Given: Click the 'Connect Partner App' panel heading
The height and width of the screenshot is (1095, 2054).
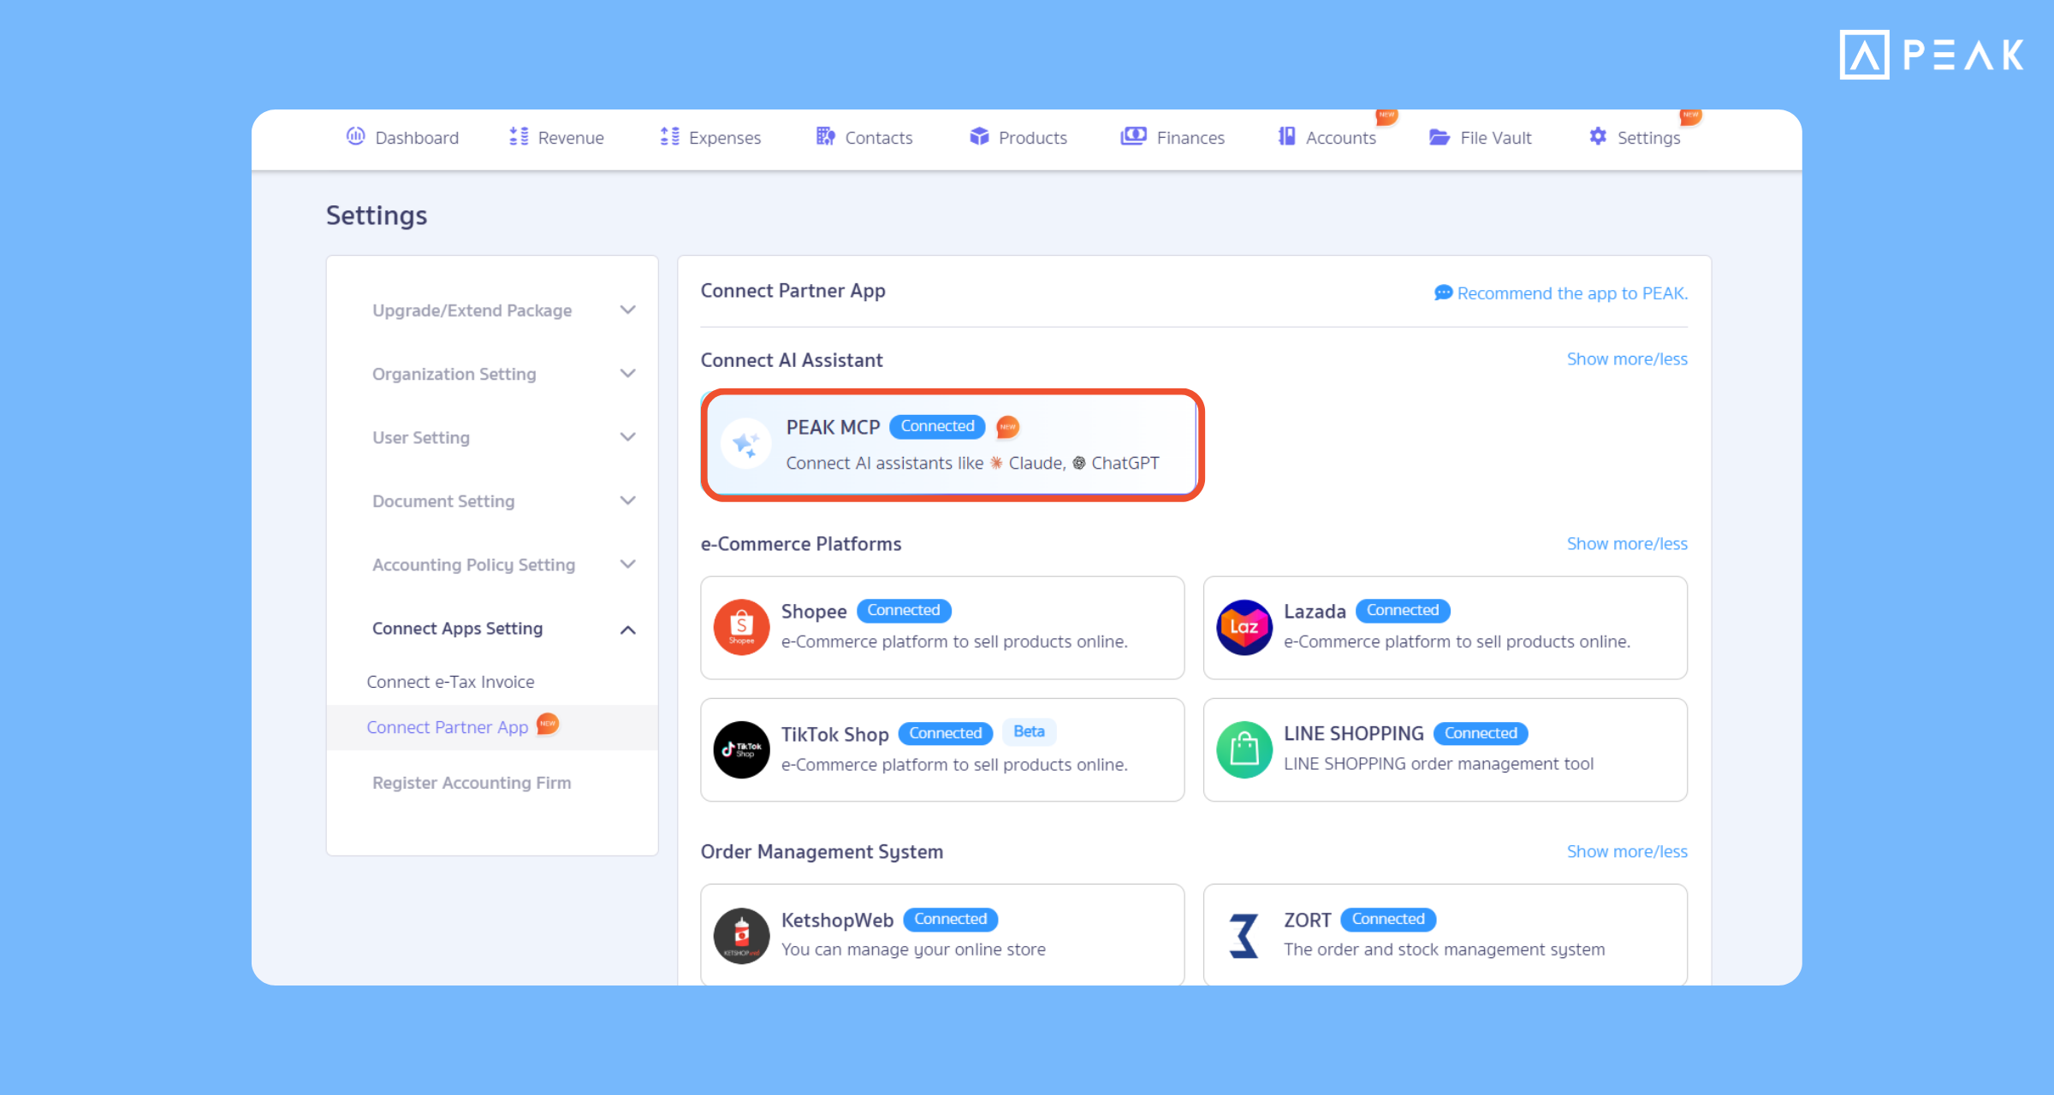Looking at the screenshot, I should click(793, 291).
